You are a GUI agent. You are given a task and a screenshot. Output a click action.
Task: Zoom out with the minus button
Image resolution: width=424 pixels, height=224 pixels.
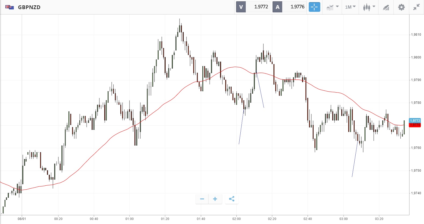point(202,199)
